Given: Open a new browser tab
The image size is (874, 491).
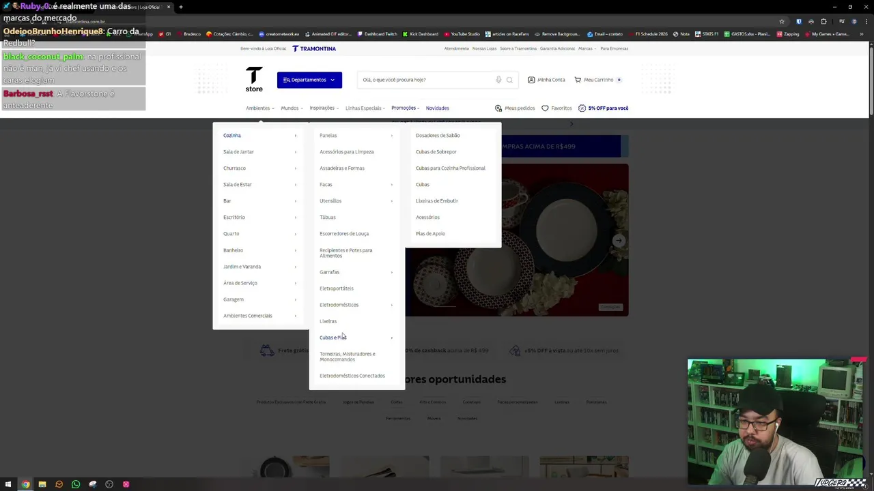Looking at the screenshot, I should (181, 7).
